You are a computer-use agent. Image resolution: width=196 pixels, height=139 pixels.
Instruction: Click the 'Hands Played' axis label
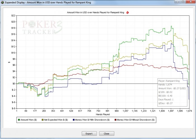pos(103,115)
